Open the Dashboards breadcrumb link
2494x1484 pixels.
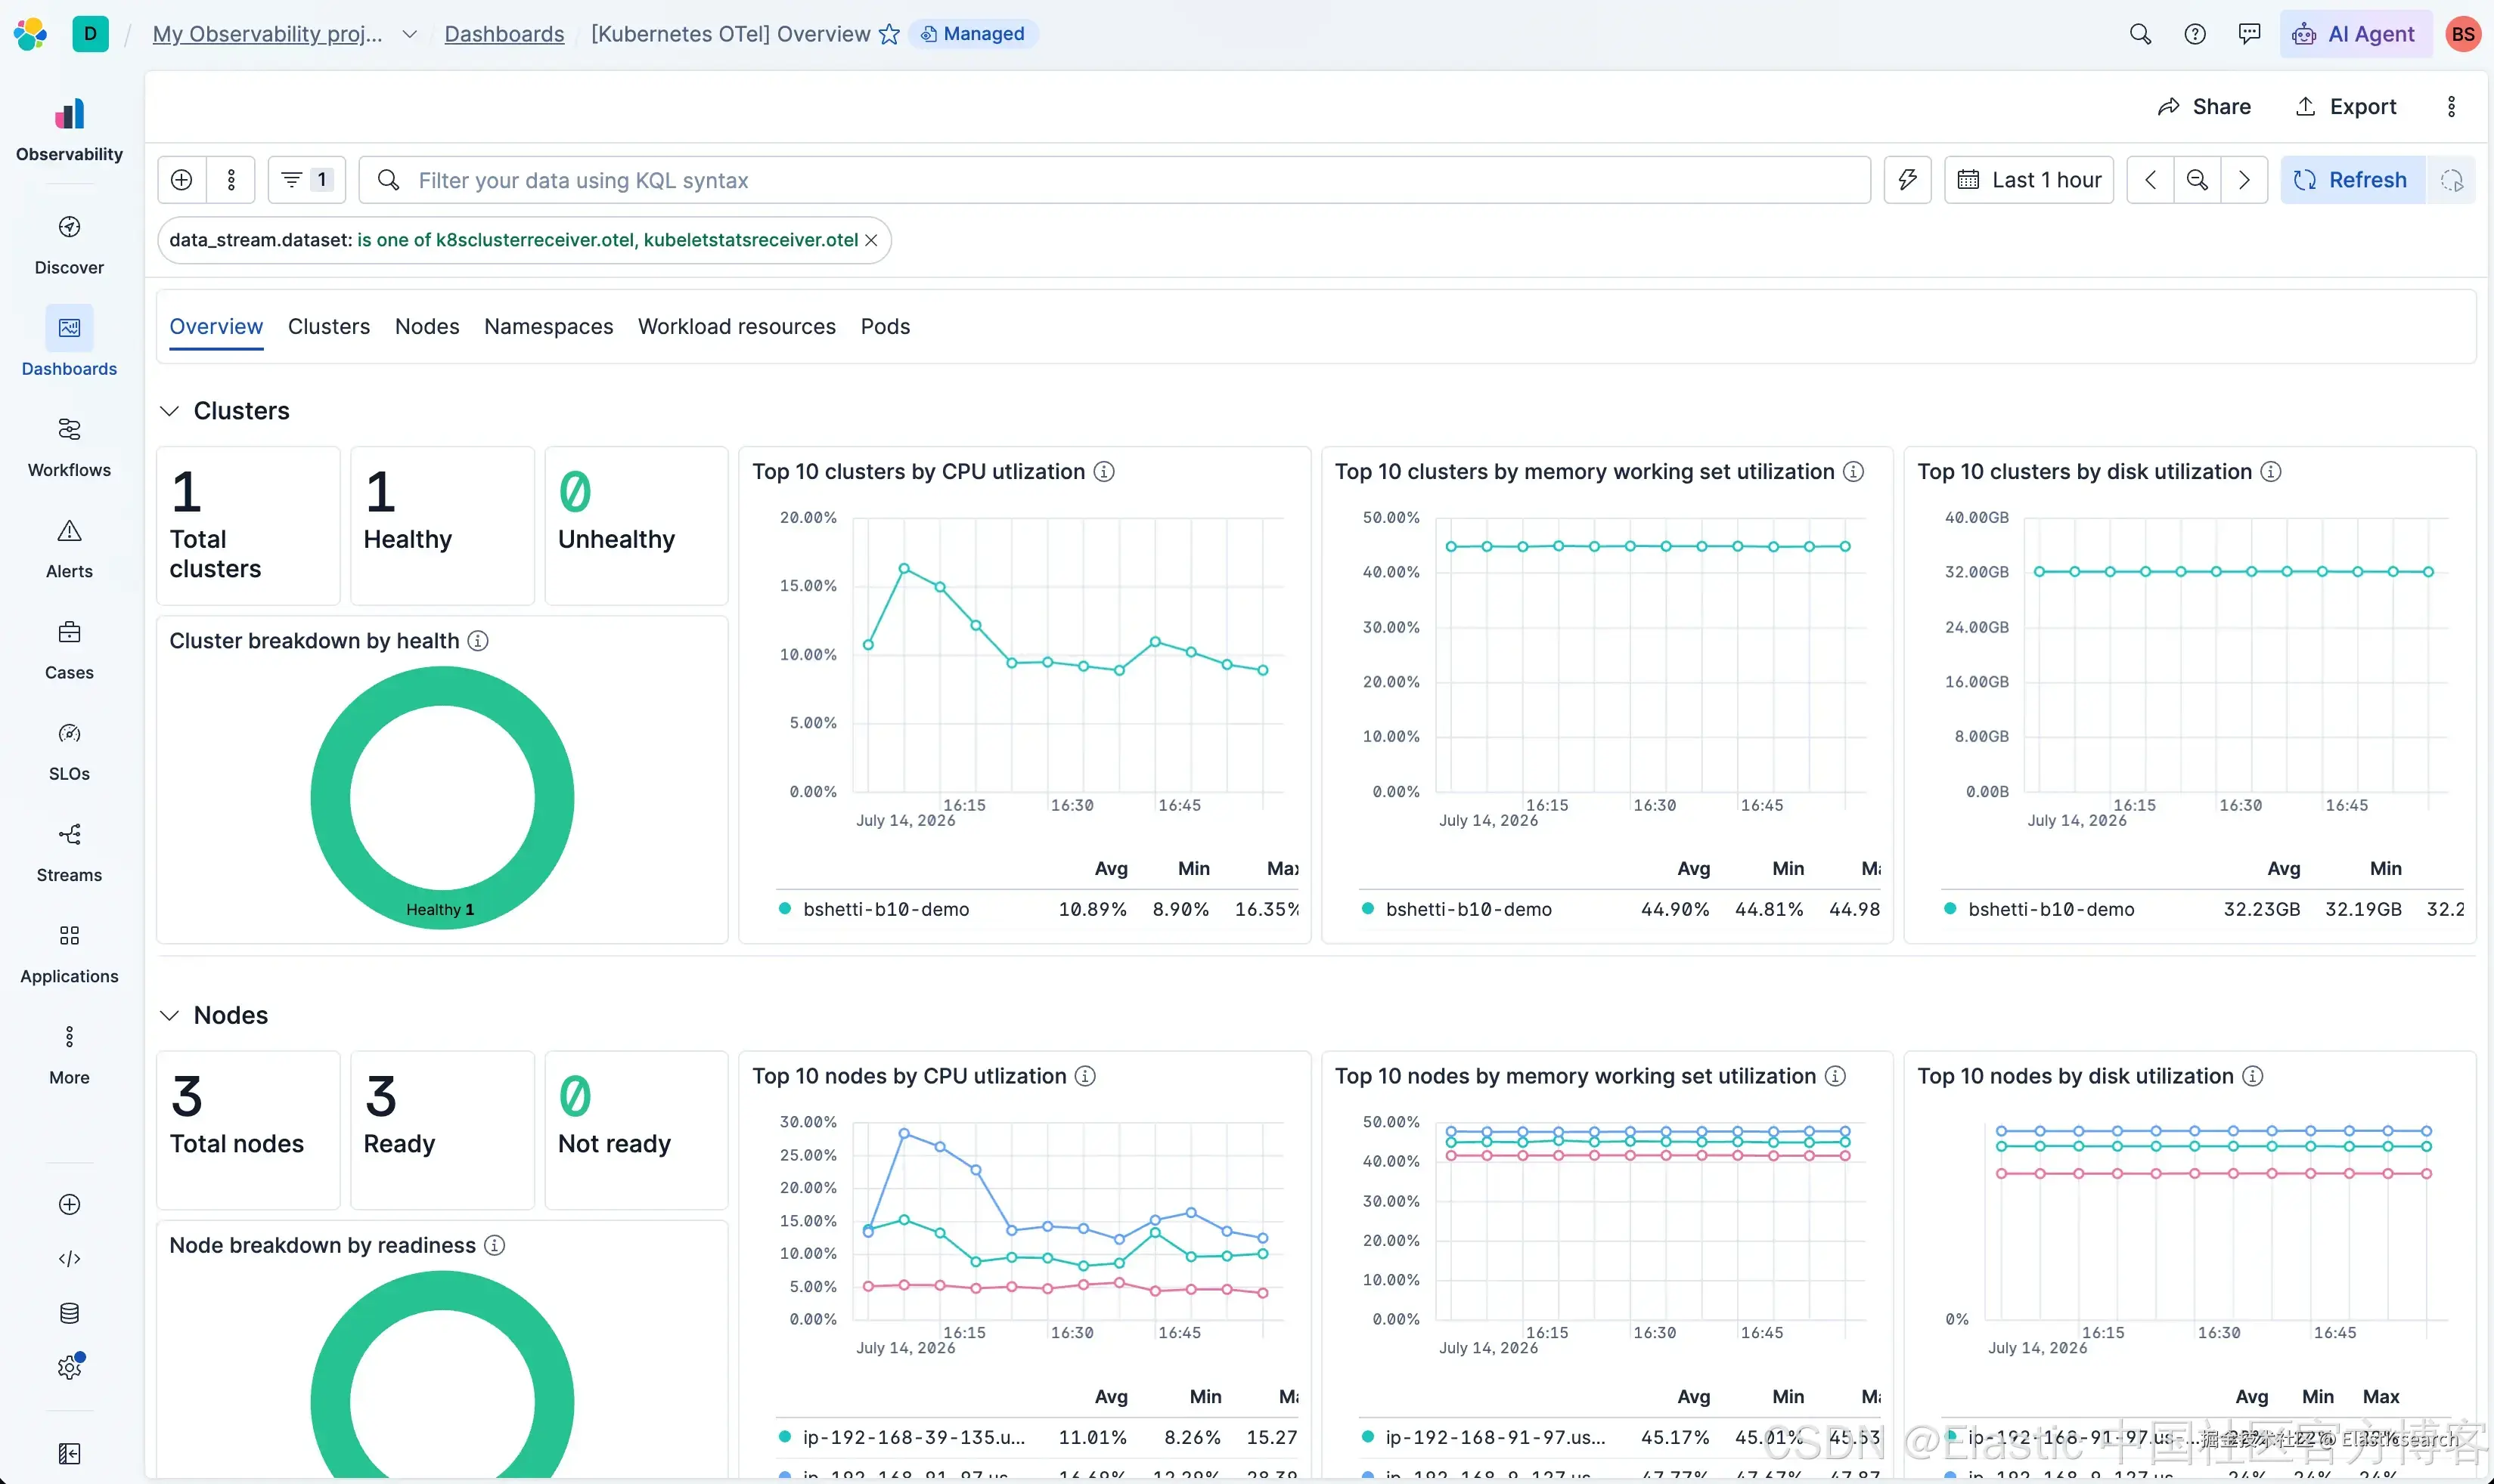click(504, 34)
